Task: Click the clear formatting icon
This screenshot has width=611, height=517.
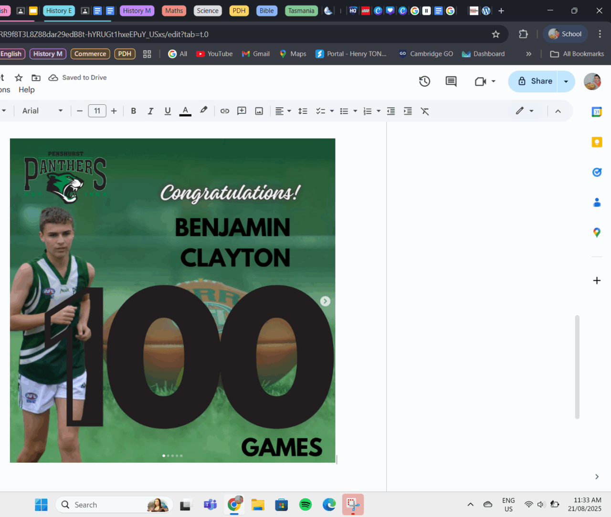Action: [424, 111]
